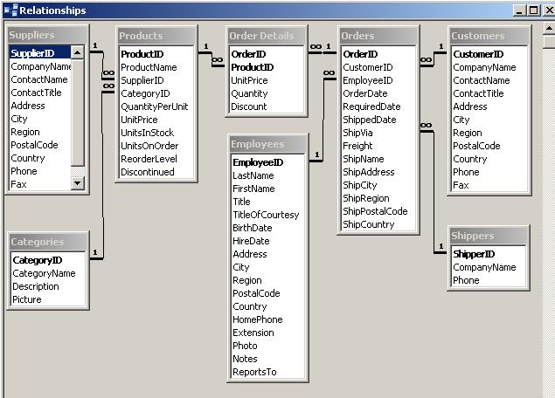
Task: Select ReportsTo field in Employees table
Action: pos(254,372)
